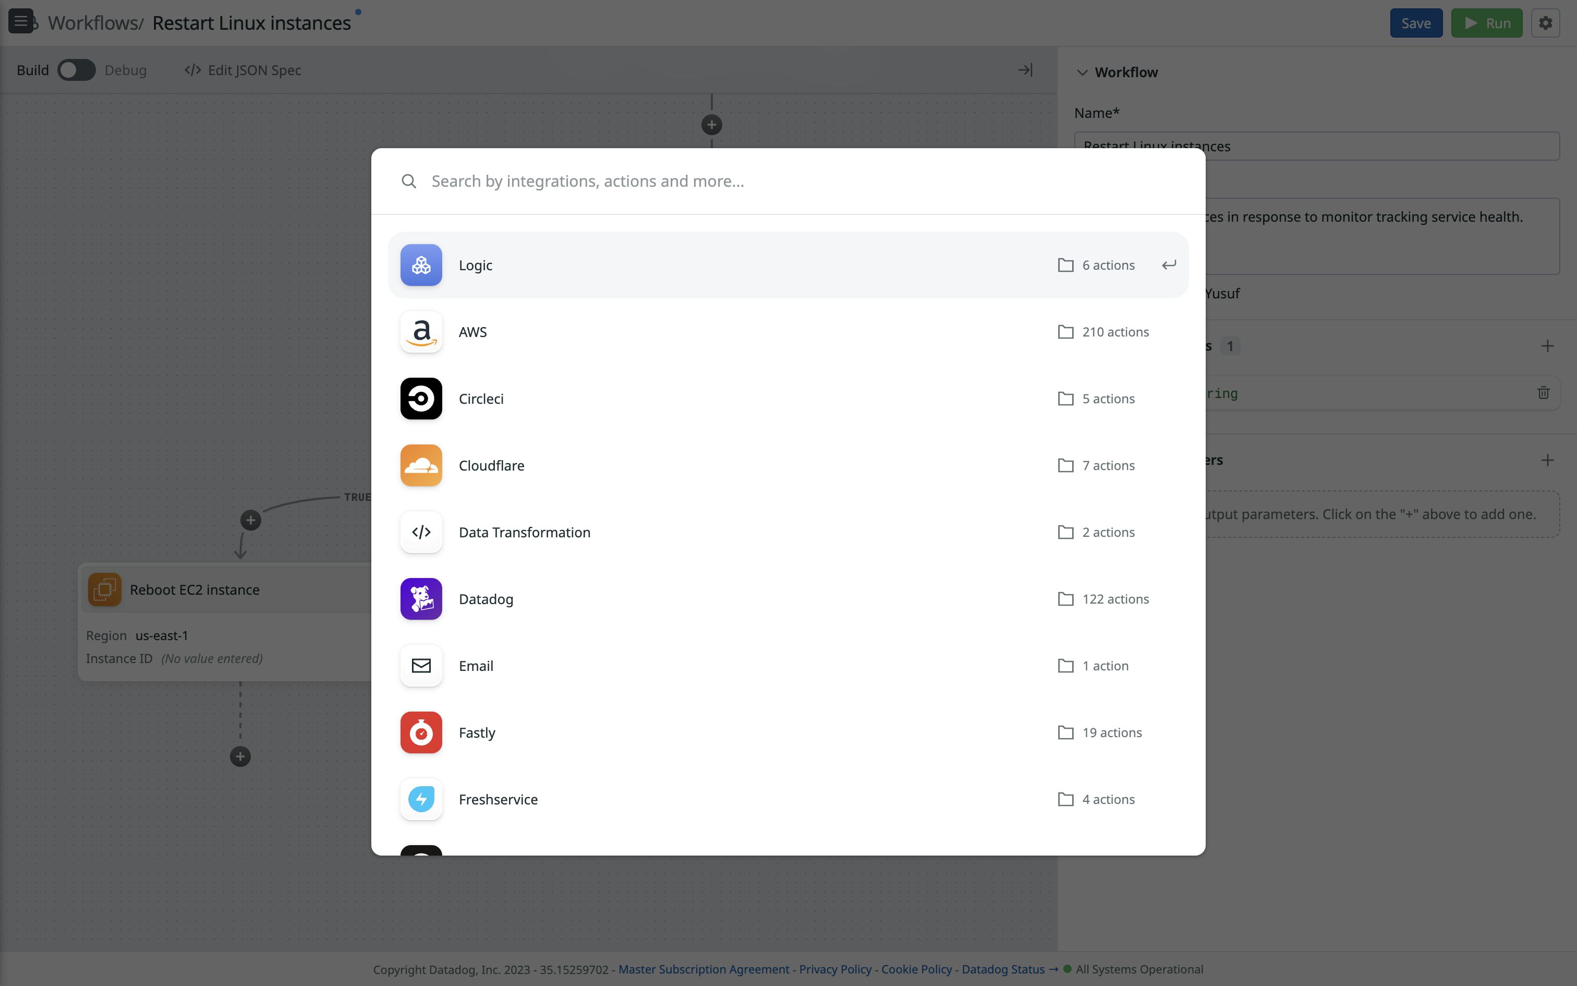Screen dimensions: 1577x986
Task: Open Datadog Status link
Action: 1010,969
